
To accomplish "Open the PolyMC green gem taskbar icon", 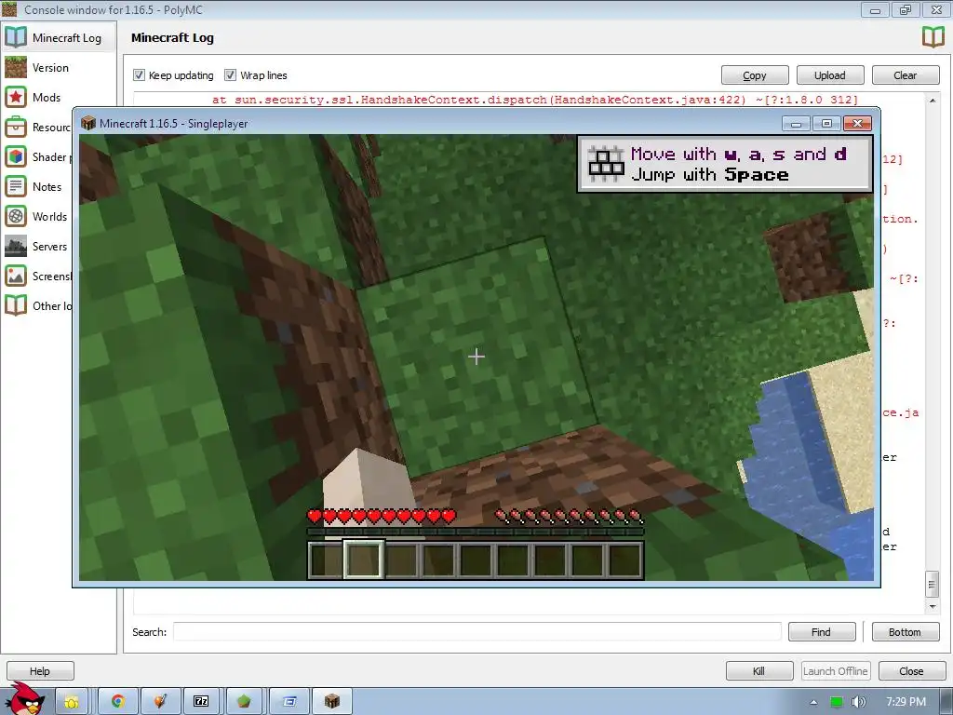I will click(244, 702).
